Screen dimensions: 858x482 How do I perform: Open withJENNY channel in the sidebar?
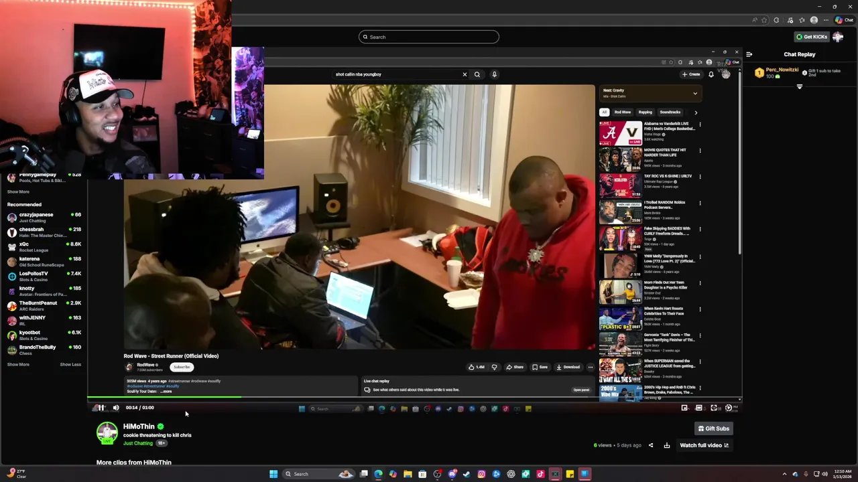tap(44, 320)
